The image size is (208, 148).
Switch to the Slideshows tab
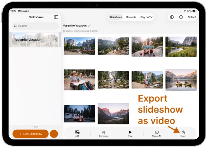[115, 17]
